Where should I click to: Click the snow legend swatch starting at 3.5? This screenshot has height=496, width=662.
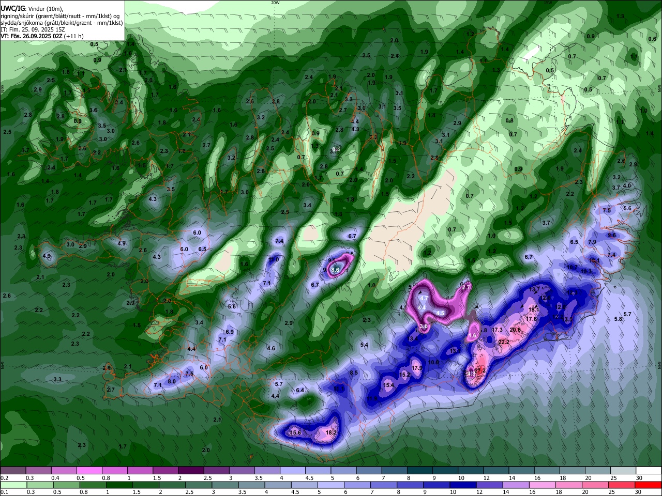pos(267,470)
